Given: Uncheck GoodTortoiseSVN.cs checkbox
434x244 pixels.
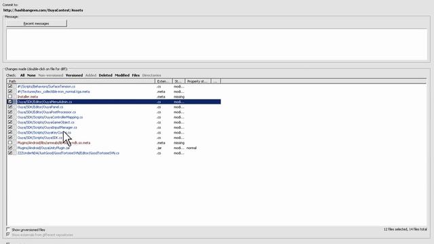Looking at the screenshot, I should (10, 153).
